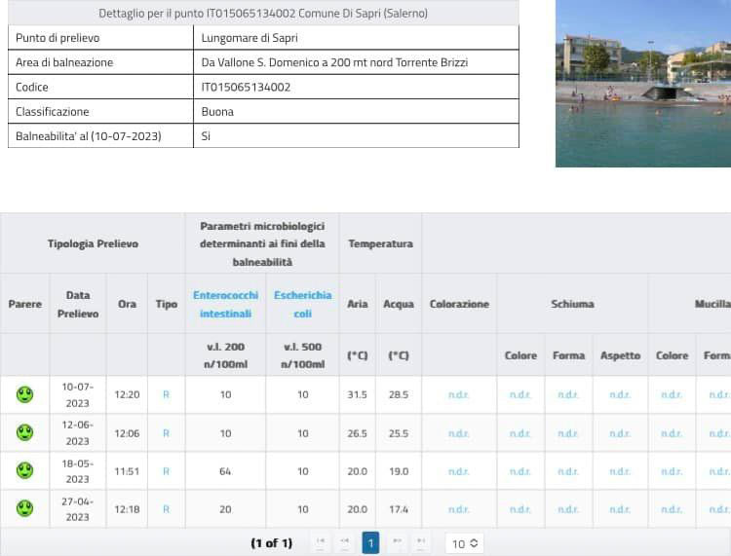Click the green smiley for 10-07-2023 sample
This screenshot has width=731, height=556.
pos(24,394)
